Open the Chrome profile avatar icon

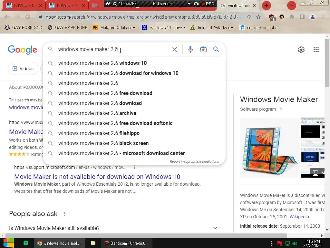[313, 17]
